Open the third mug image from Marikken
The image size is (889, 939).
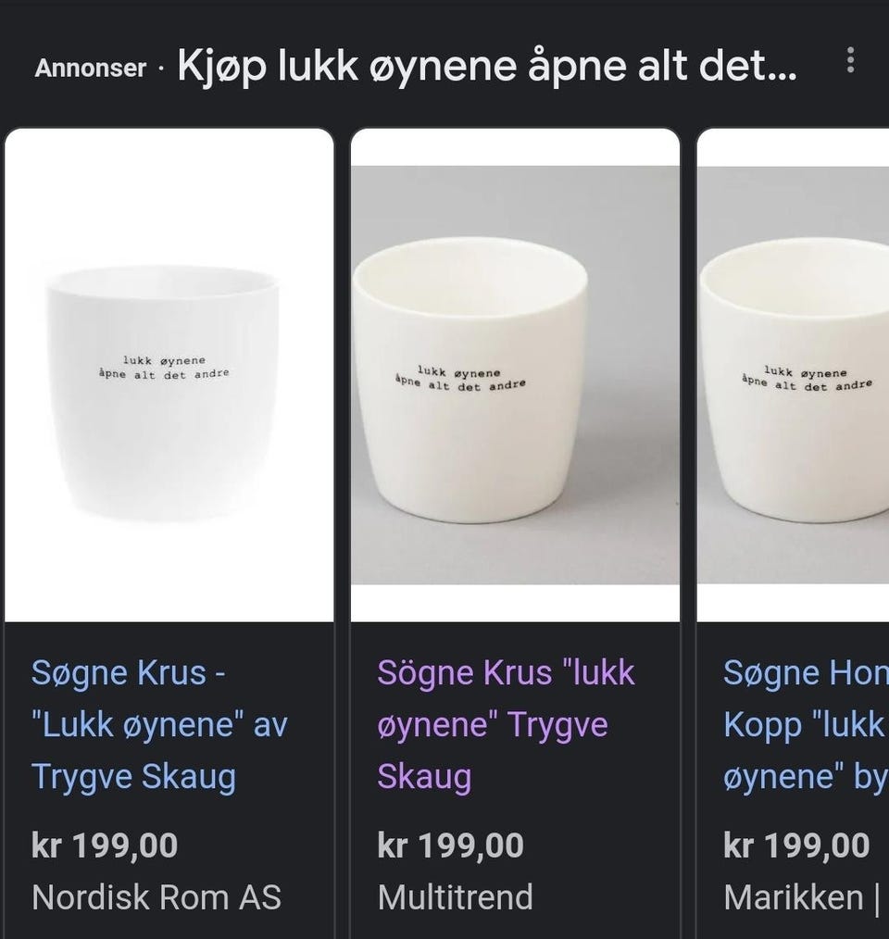pos(793,375)
